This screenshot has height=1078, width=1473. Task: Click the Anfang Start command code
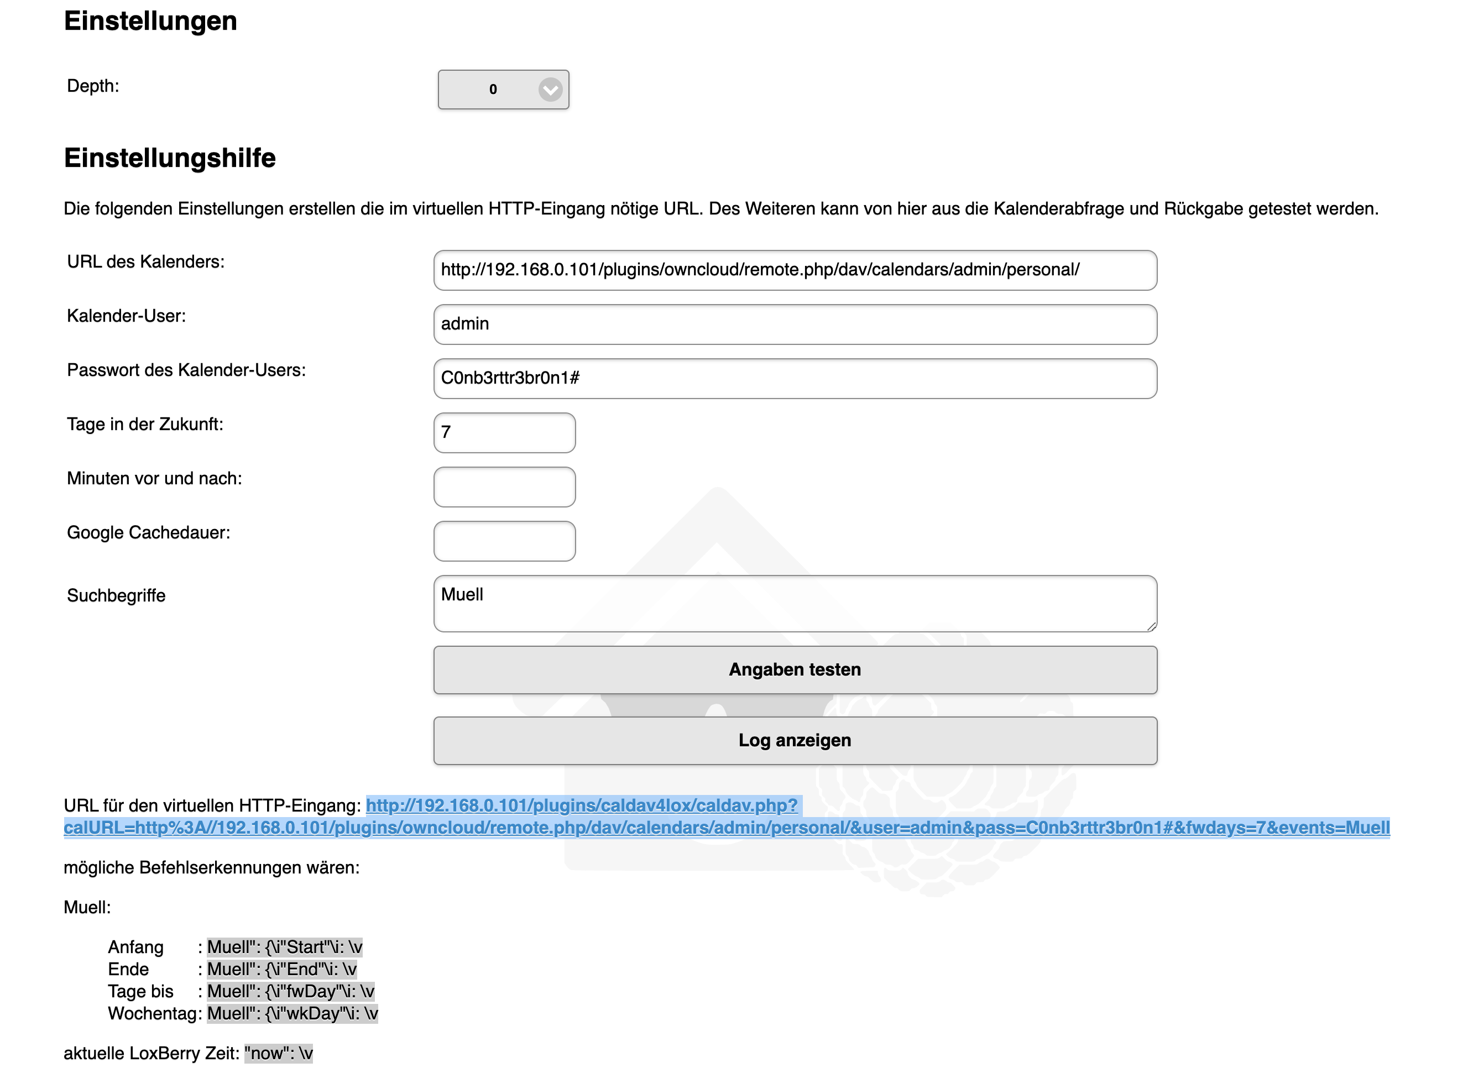pos(285,947)
